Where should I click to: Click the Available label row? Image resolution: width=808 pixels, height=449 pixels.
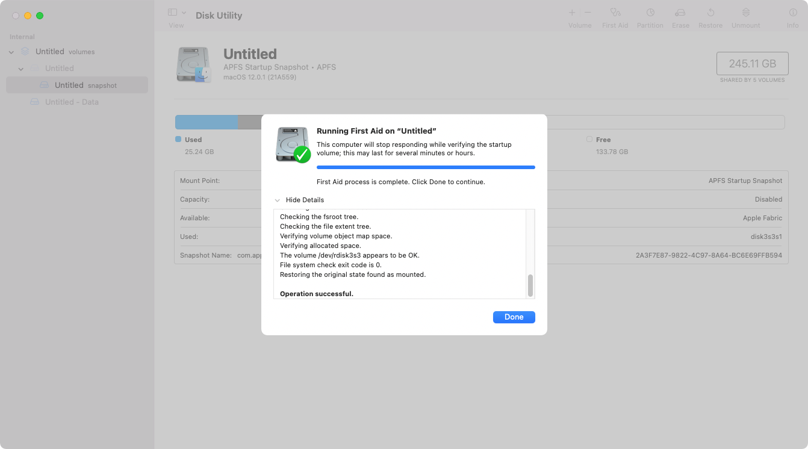(x=194, y=218)
